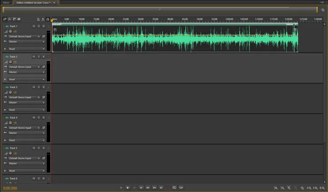Solo Track 3
The height and width of the screenshot is (192, 328).
(x=39, y=87)
